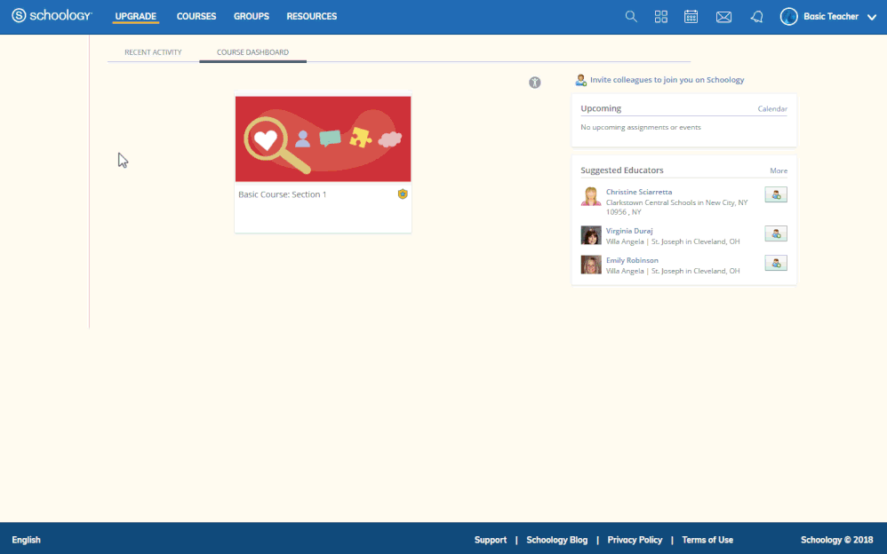
Task: Click the Upcoming section heading
Action: point(601,108)
